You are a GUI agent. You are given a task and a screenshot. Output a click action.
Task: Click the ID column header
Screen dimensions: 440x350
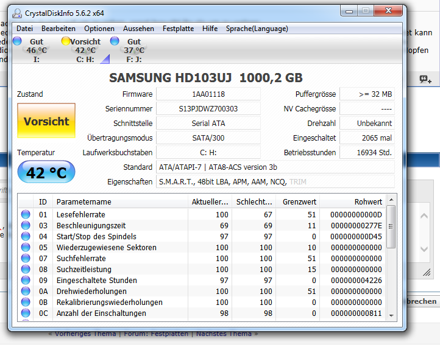(43, 201)
